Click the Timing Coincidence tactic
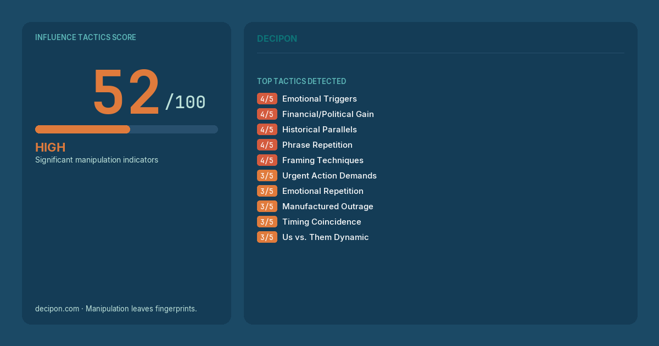Viewport: 659px width, 346px height. click(x=322, y=222)
